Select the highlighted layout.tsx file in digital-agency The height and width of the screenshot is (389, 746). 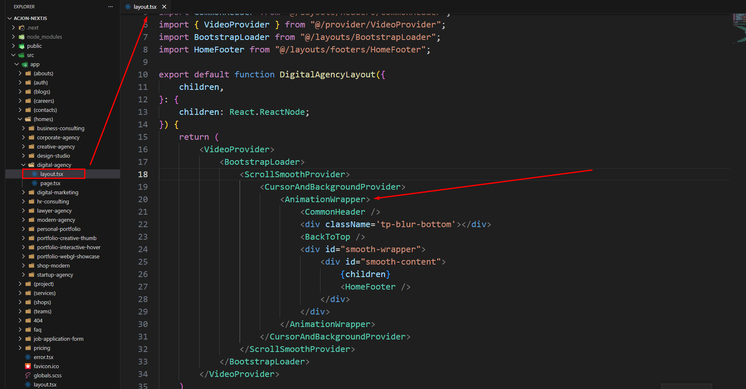tap(52, 174)
